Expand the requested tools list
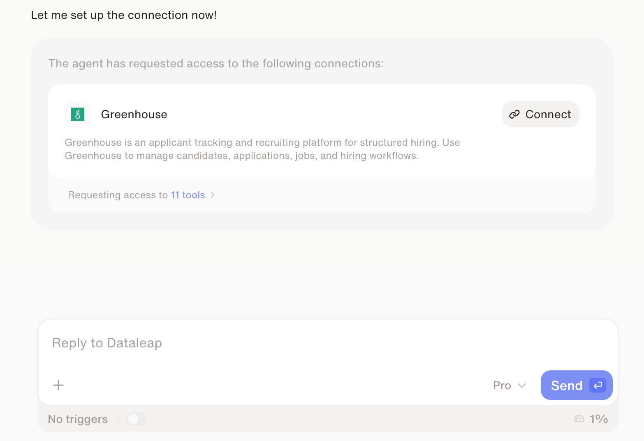644x441 pixels. (188, 195)
